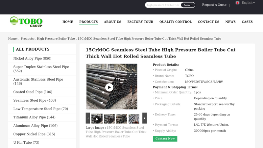Image resolution: width=263 pixels, height=148 pixels.
Task: Select the second steel tube thumbnail
Action: coord(109,119)
